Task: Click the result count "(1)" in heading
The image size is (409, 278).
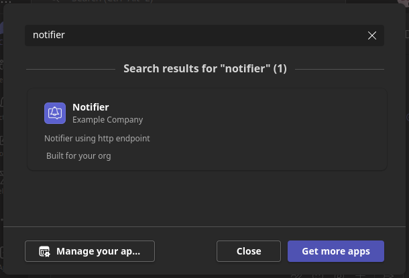Action: tap(280, 69)
